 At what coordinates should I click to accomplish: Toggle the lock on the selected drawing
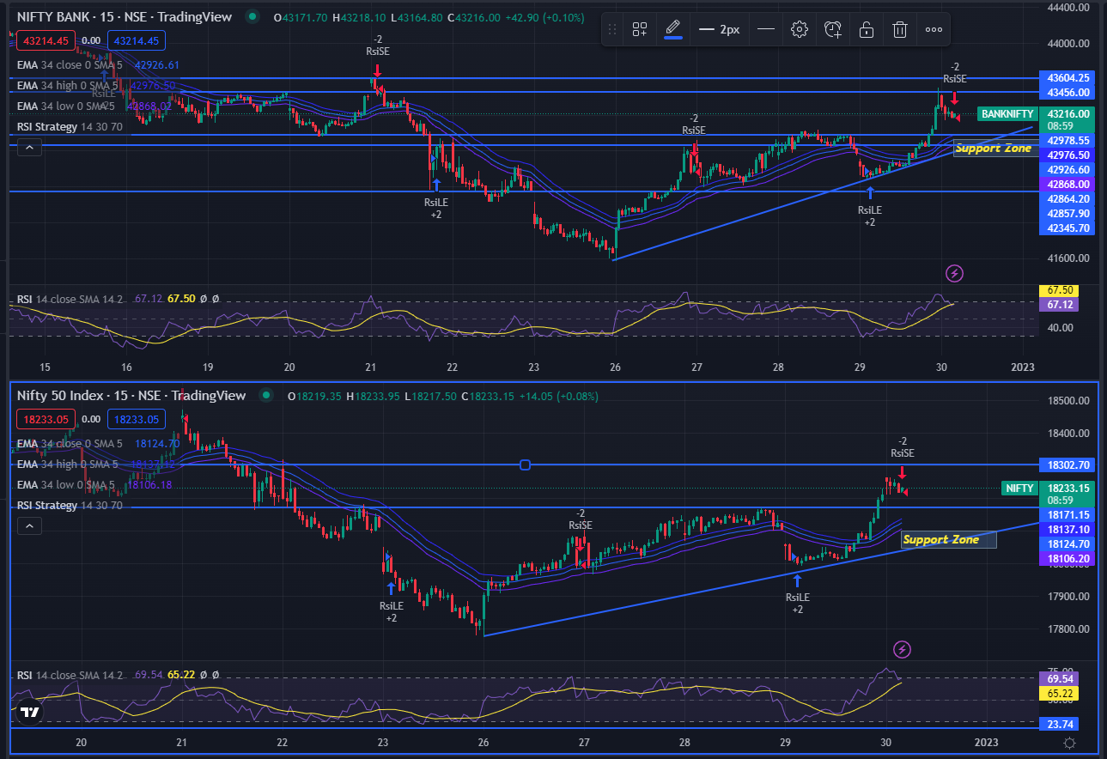click(867, 29)
